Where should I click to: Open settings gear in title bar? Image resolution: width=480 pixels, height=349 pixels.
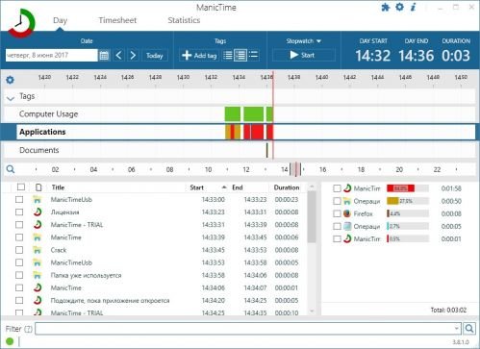(399, 7)
